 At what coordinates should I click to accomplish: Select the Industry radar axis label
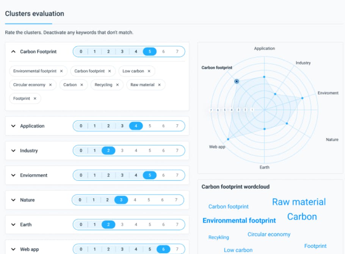[303, 63]
